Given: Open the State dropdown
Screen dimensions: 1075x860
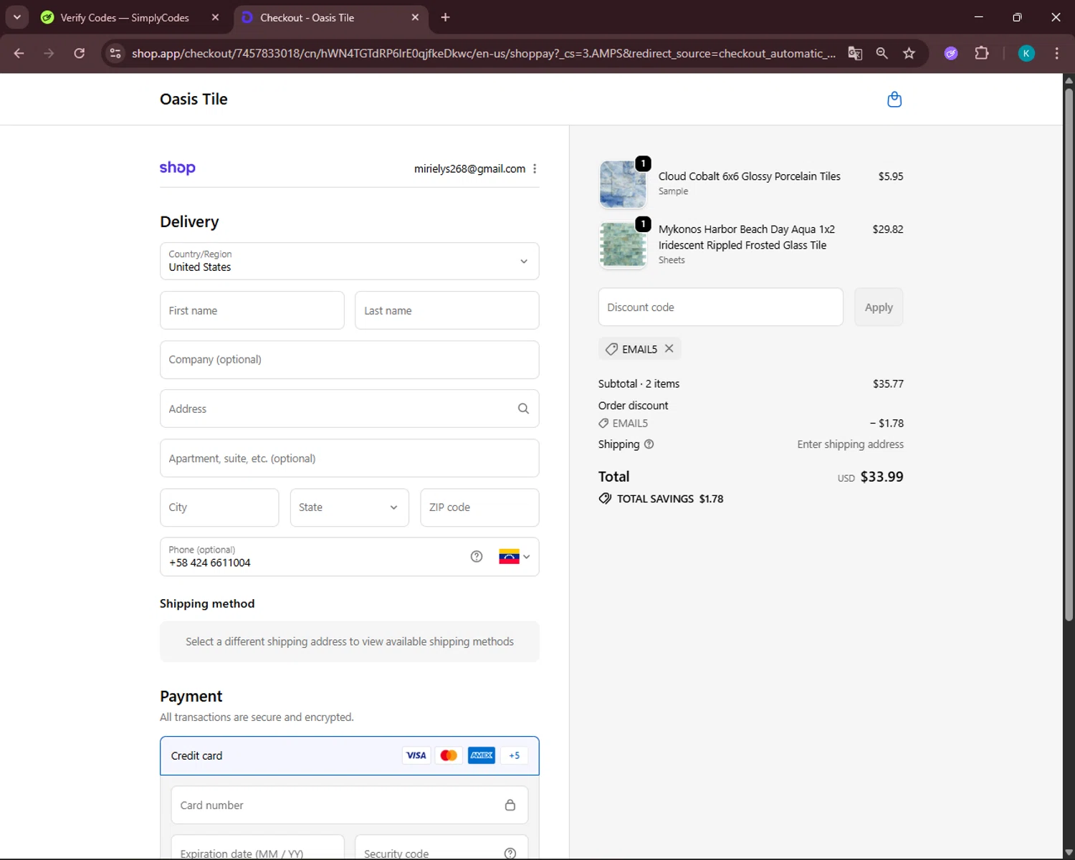Looking at the screenshot, I should [349, 507].
